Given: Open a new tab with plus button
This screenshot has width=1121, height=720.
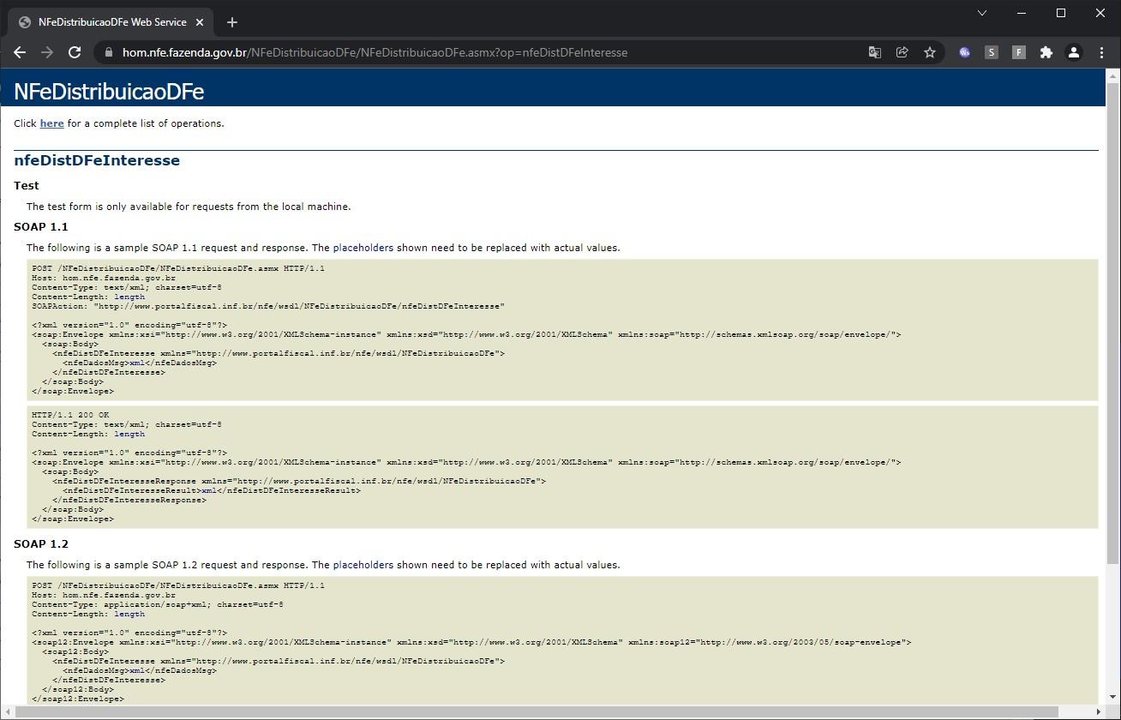Looking at the screenshot, I should pos(232,22).
